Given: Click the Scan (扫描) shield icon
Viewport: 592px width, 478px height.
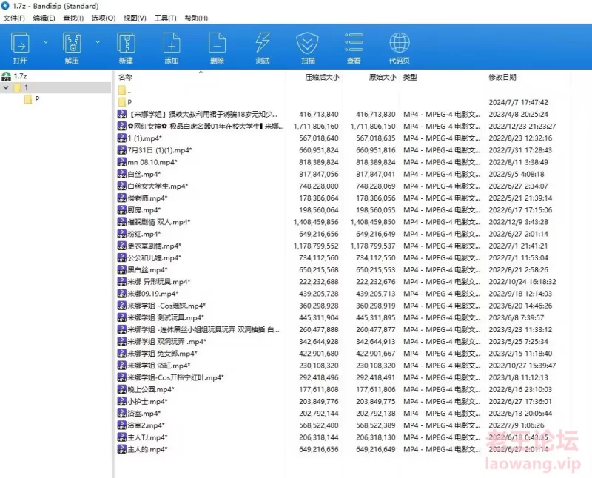Looking at the screenshot, I should point(308,43).
